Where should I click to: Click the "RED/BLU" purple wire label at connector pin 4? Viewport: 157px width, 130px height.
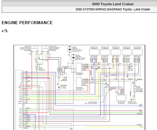coord(28,77)
